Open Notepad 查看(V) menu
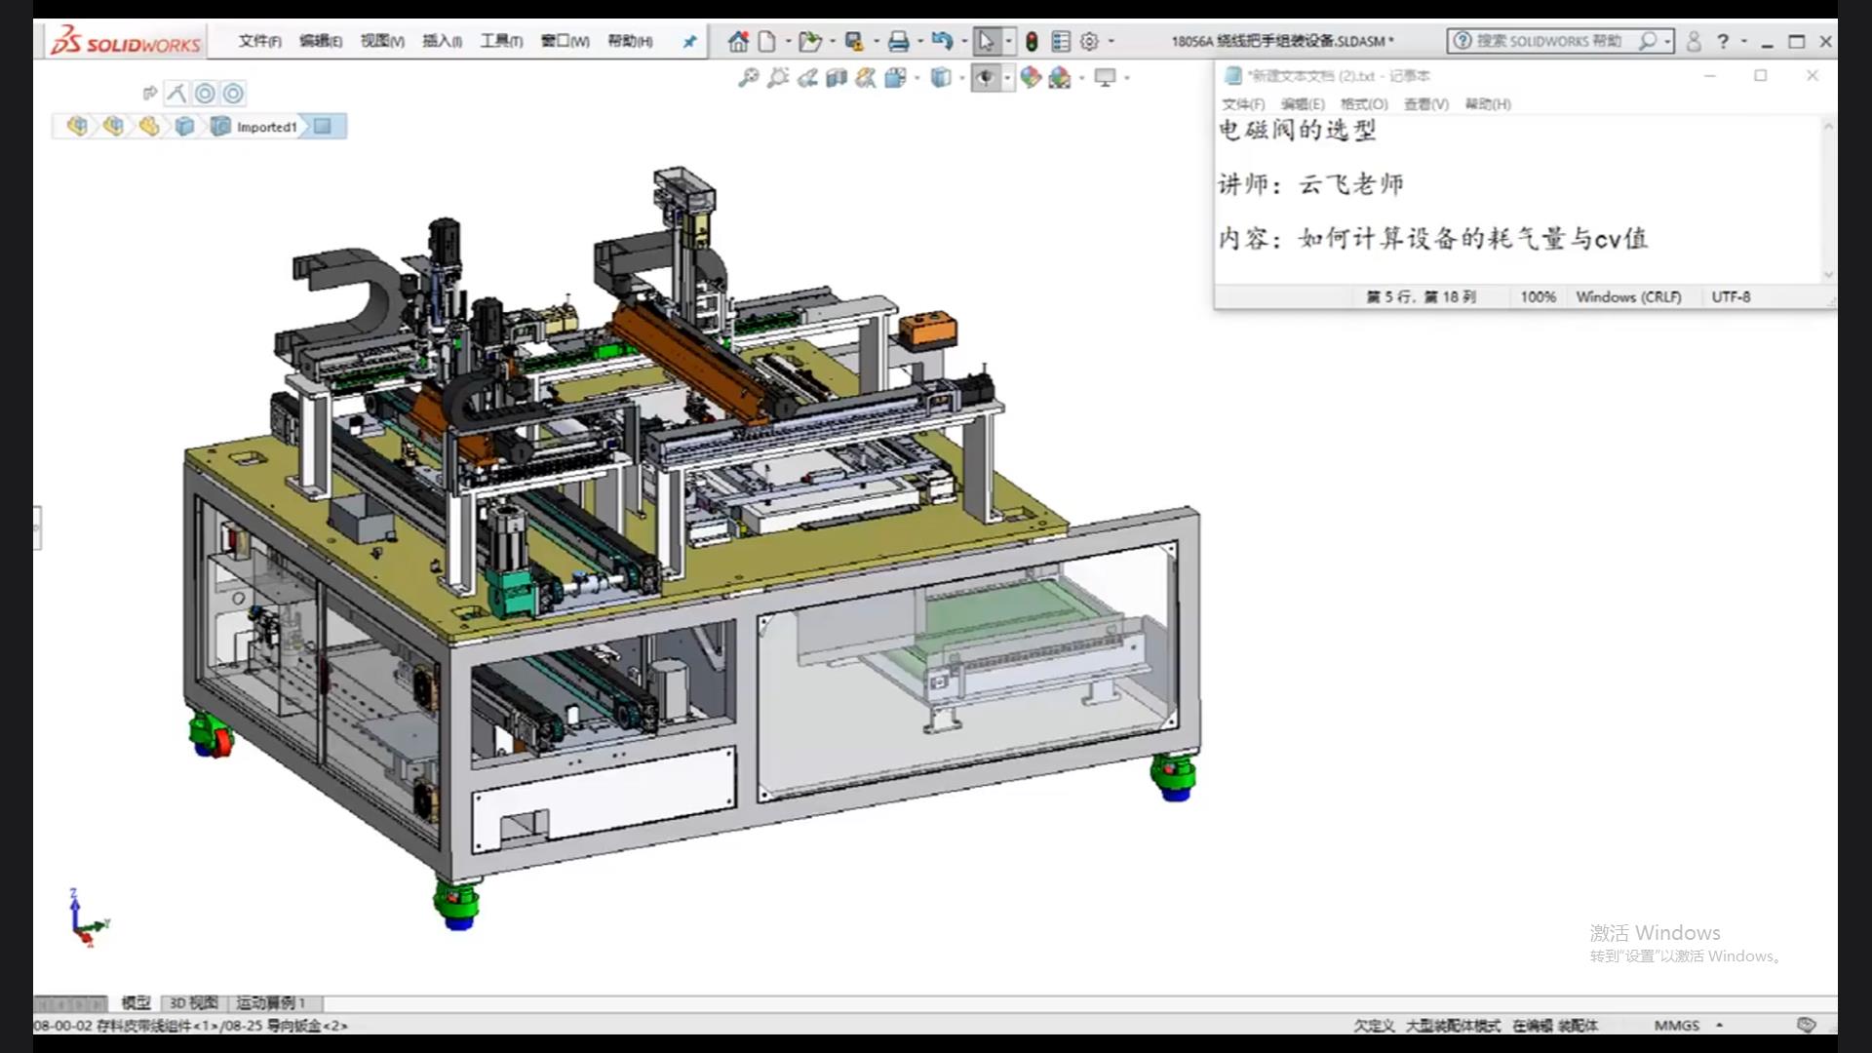The height and width of the screenshot is (1053, 1872). coord(1425,103)
